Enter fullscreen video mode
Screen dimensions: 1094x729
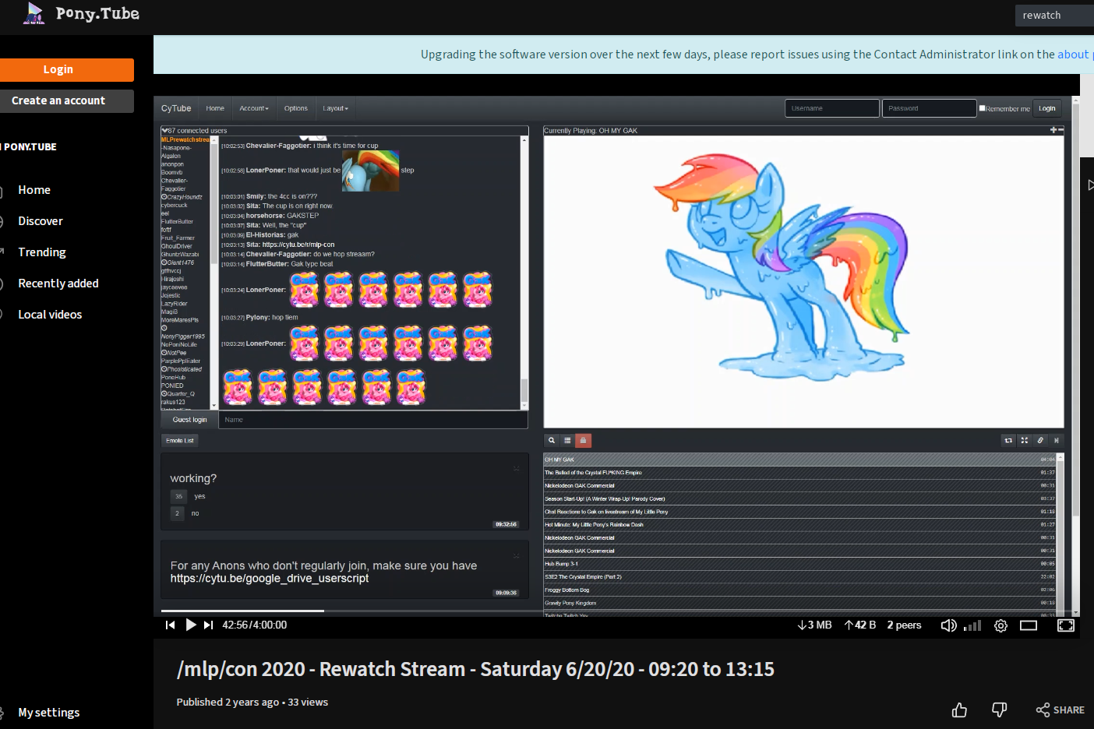(x=1065, y=625)
